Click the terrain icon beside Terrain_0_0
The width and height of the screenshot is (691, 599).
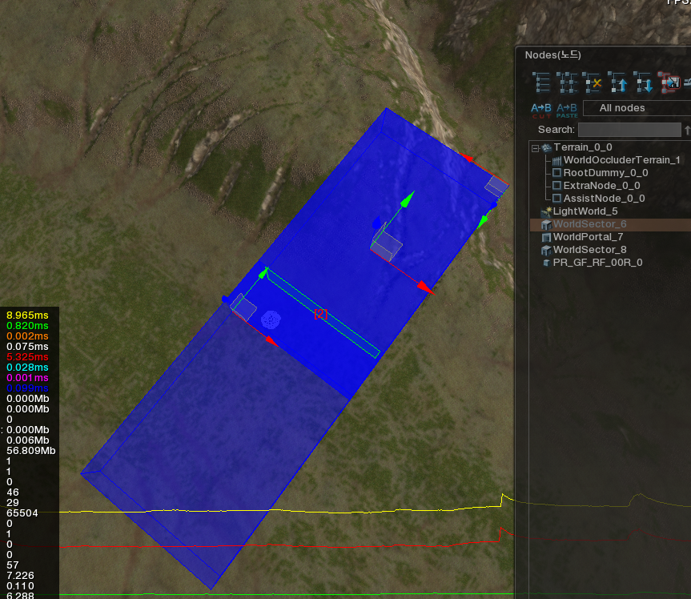pos(546,147)
